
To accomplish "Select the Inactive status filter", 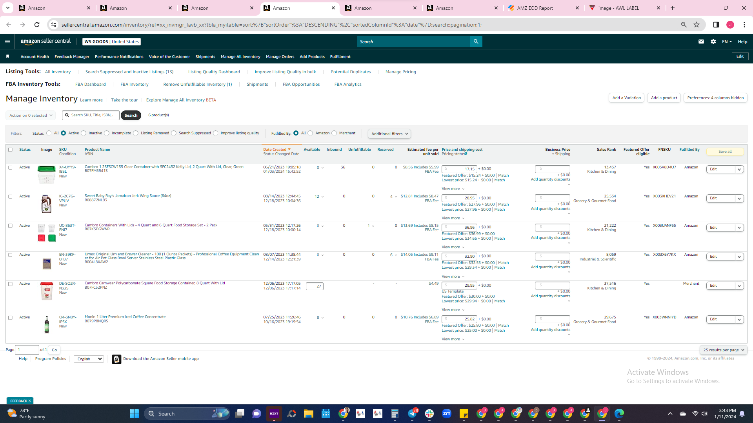I will tap(84, 133).
